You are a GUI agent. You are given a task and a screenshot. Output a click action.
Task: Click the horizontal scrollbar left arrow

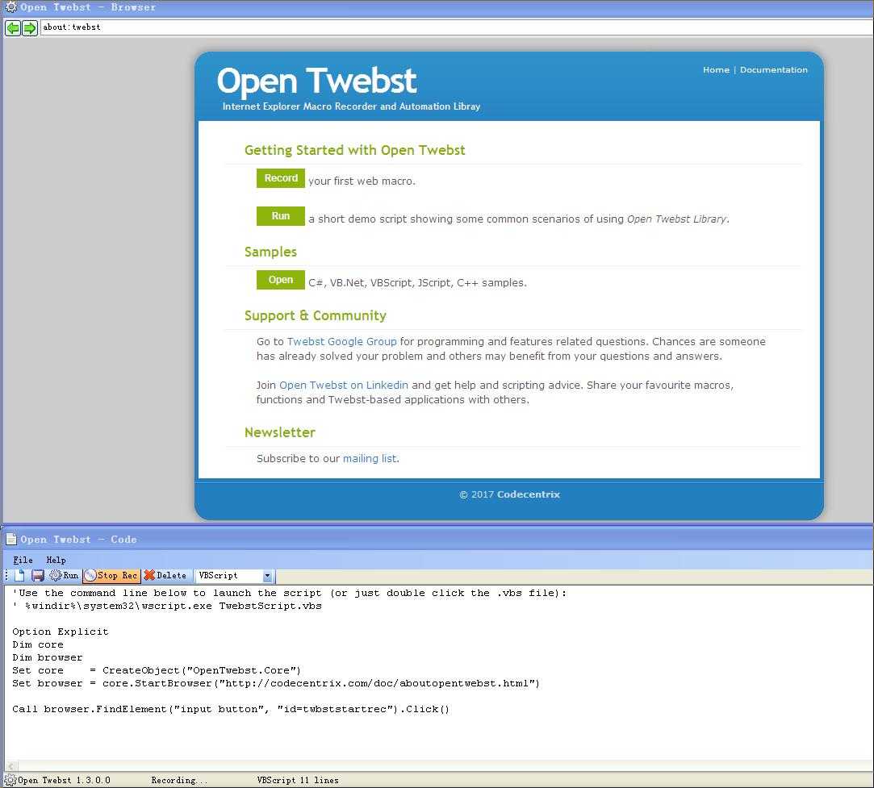point(11,766)
